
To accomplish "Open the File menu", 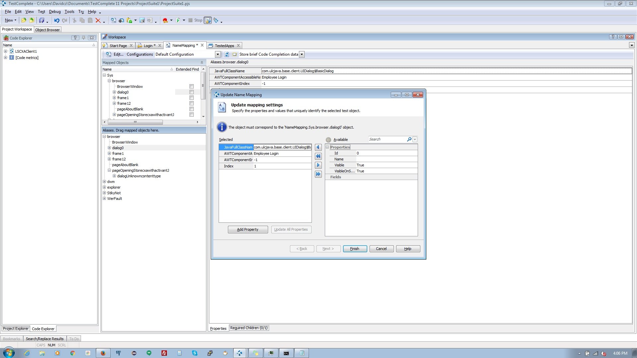I will (8, 12).
